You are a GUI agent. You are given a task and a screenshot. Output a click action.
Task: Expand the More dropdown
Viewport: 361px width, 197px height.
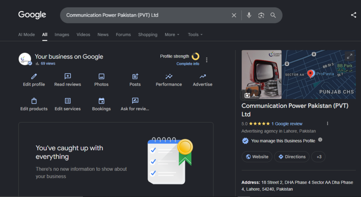172,35
